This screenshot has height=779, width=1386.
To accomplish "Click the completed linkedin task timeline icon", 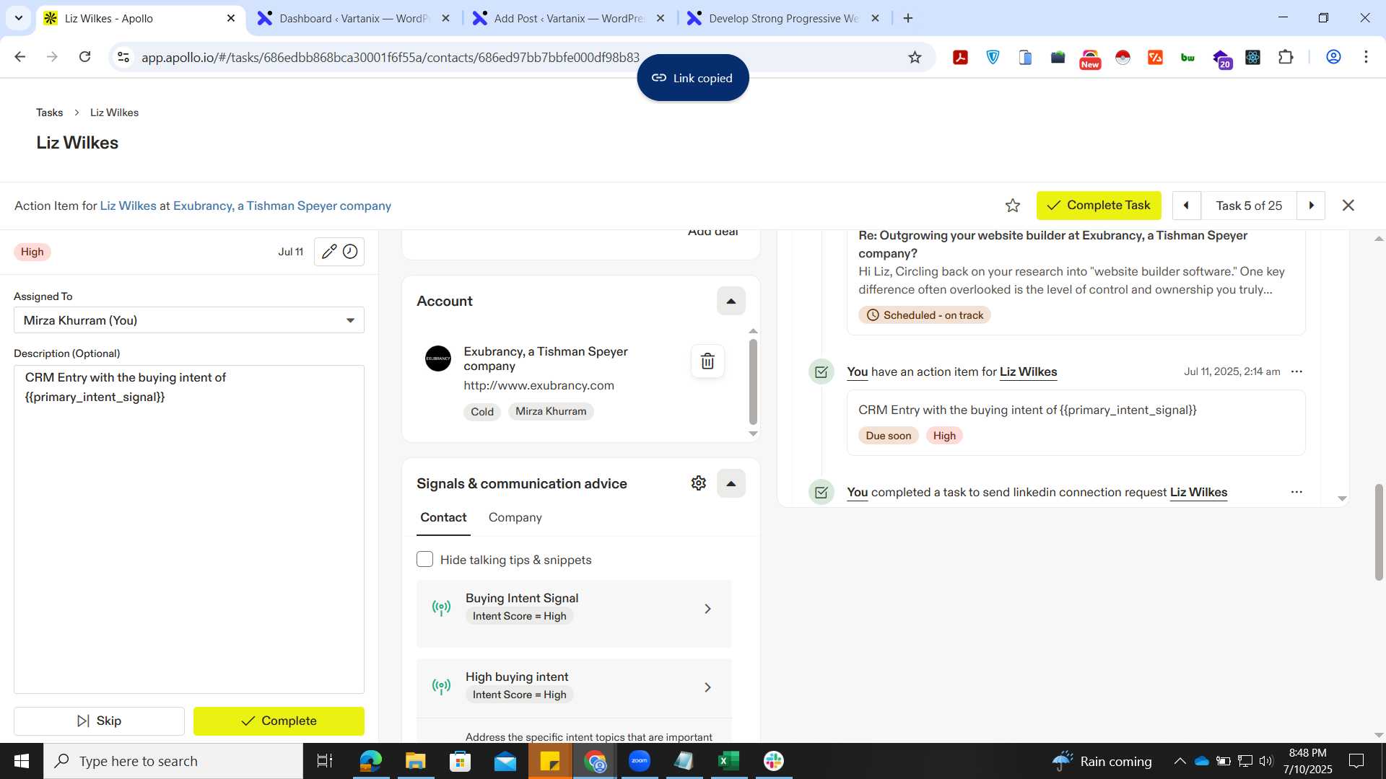I will point(821,493).
